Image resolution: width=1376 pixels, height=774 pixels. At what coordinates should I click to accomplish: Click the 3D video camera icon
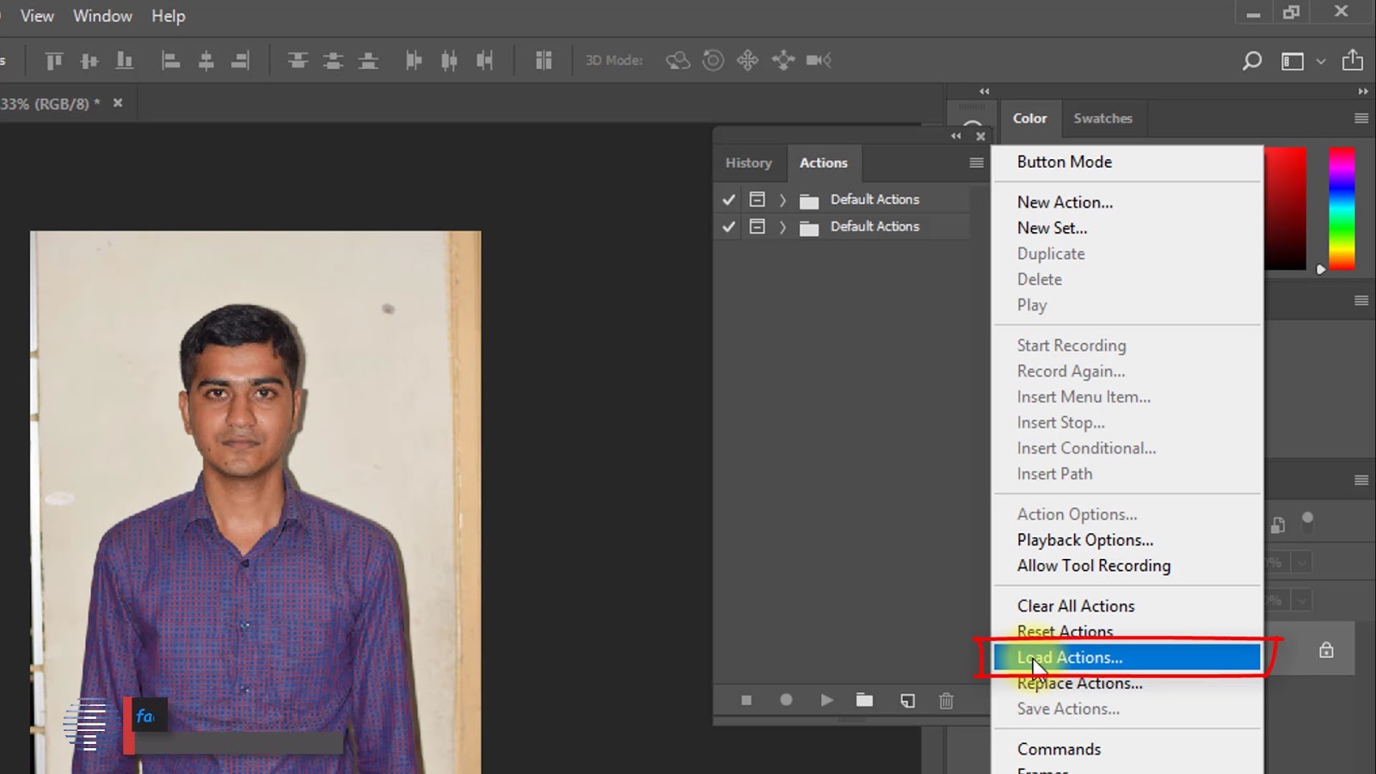(818, 60)
